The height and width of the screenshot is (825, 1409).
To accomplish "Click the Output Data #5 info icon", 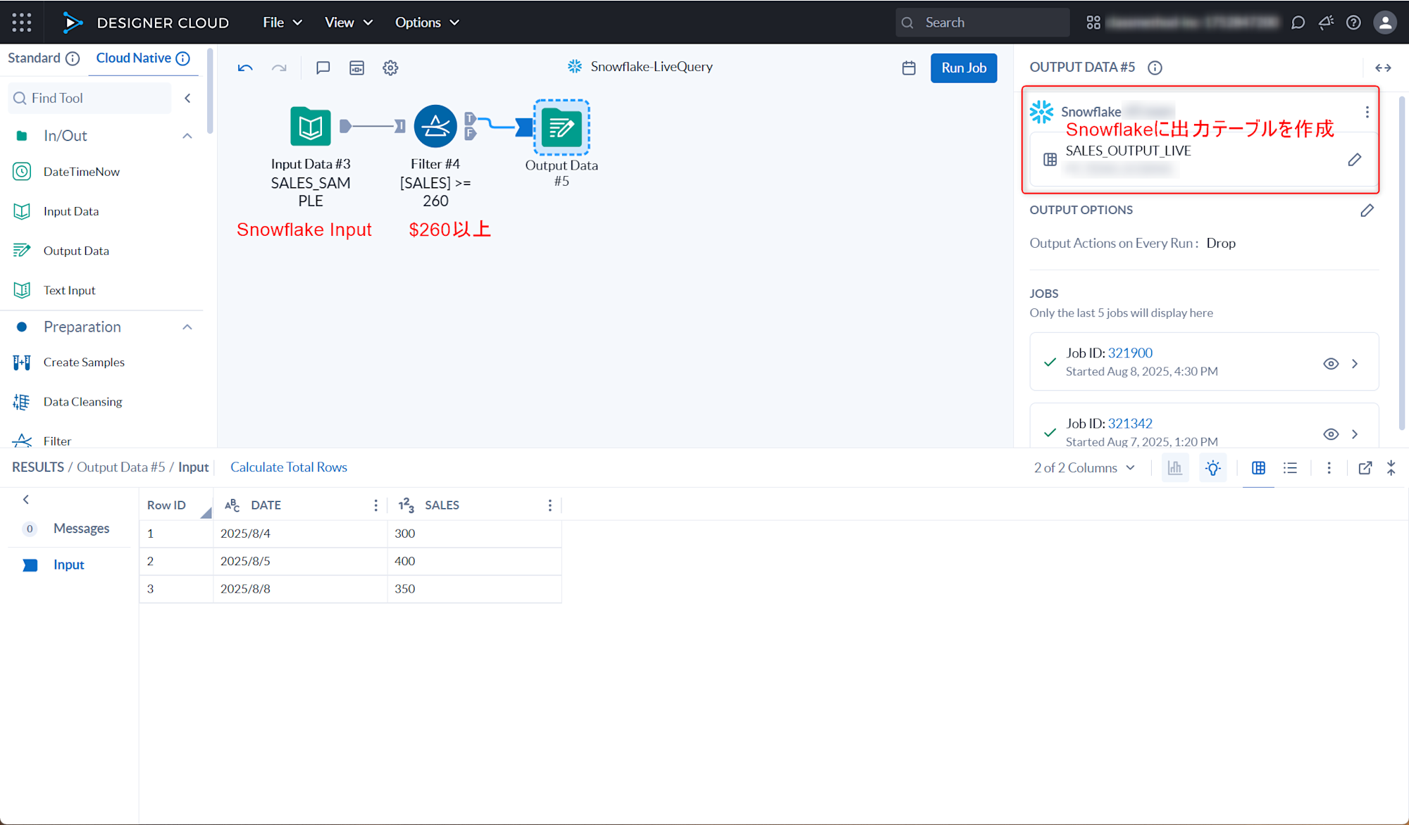I will [x=1155, y=68].
